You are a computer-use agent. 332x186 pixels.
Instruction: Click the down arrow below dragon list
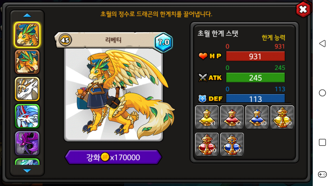[x=27, y=171]
